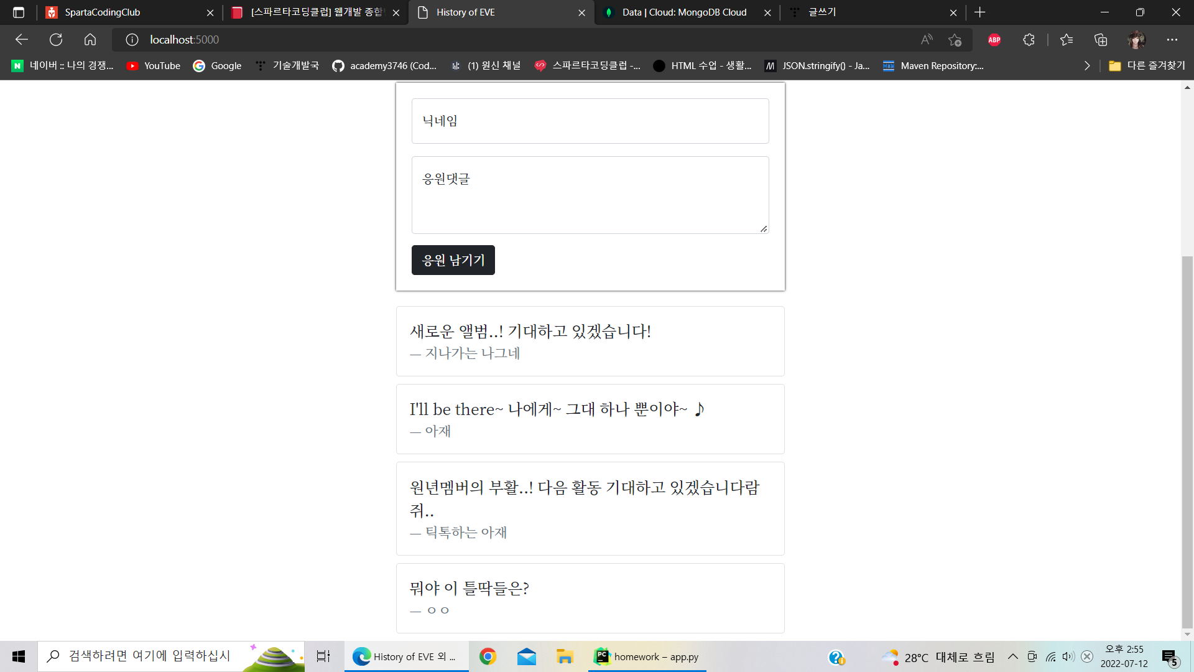1194x672 pixels.
Task: Click the Read aloud icon in address bar
Action: (x=927, y=40)
